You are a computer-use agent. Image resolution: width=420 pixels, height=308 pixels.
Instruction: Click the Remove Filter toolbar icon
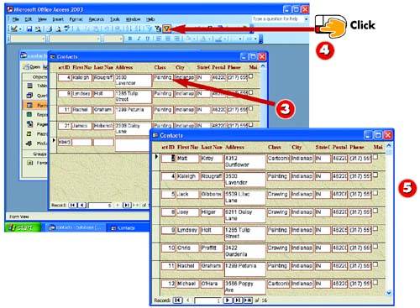[167, 29]
